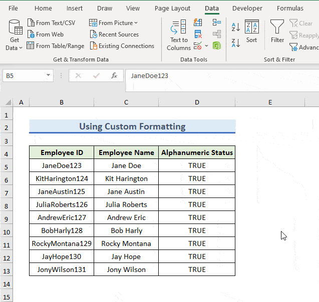Expand the Data Validation dropdown arrow
The height and width of the screenshot is (302, 319).
tap(206, 45)
